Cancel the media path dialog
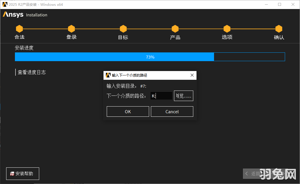300x184 pixels. pyautogui.click(x=172, y=111)
